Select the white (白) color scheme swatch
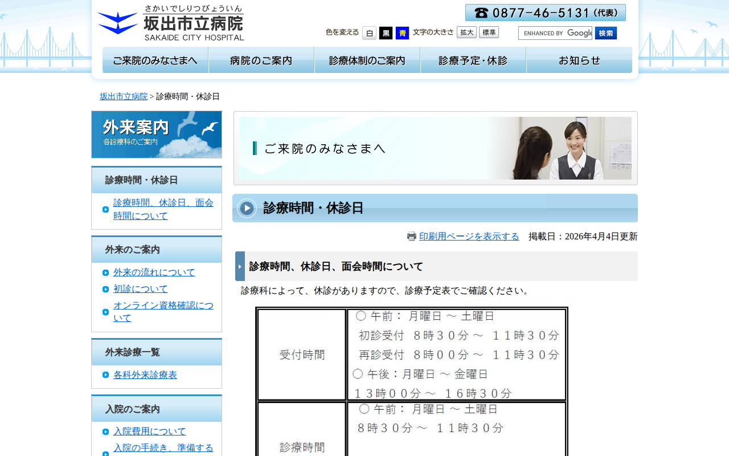Viewport: 729px width, 456px height. (x=369, y=33)
